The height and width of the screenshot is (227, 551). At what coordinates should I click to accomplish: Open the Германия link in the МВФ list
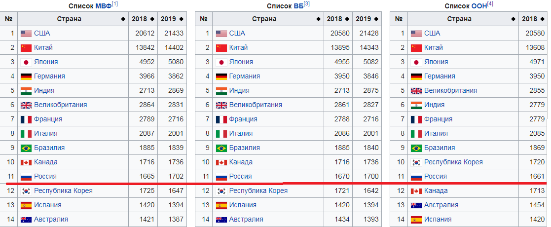(x=49, y=76)
